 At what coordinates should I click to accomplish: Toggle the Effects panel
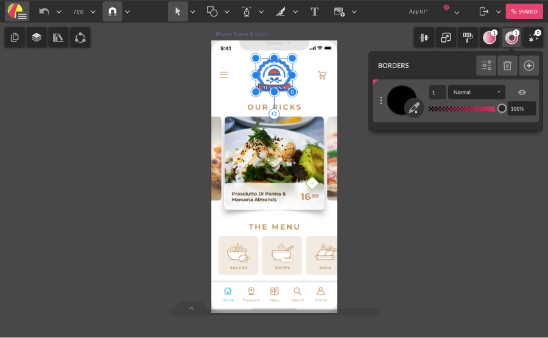[x=533, y=38]
